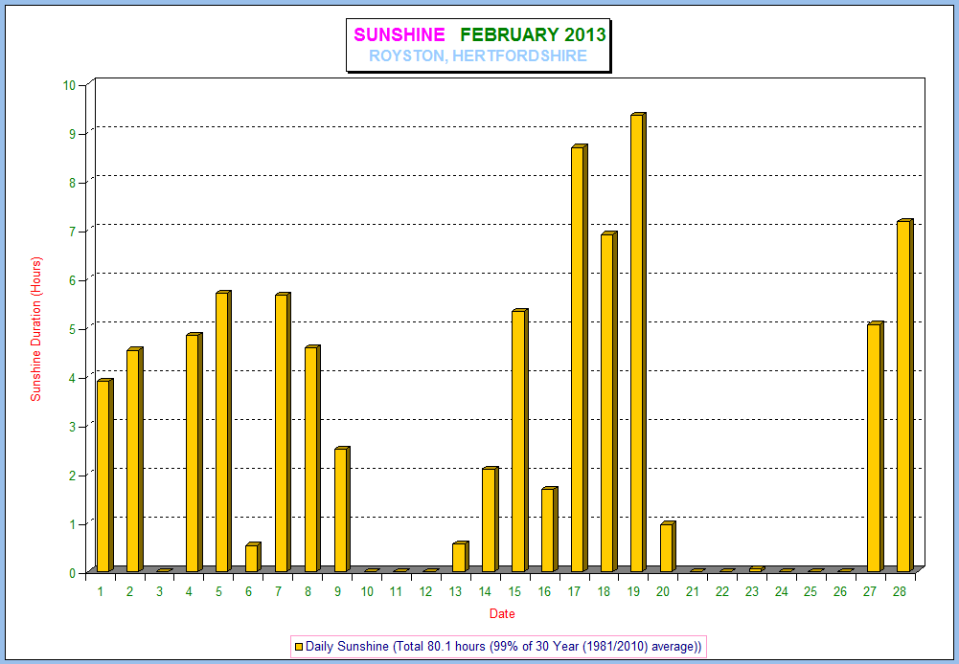Select the bar for date 4

[x=194, y=452]
